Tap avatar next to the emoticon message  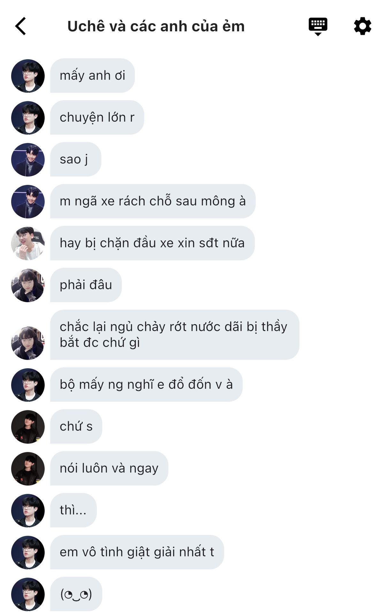click(28, 594)
